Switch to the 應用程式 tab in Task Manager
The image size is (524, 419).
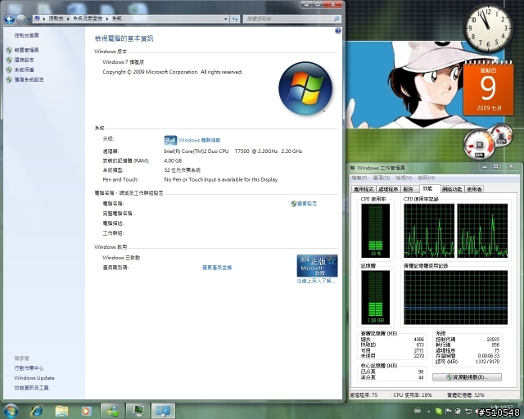click(364, 189)
